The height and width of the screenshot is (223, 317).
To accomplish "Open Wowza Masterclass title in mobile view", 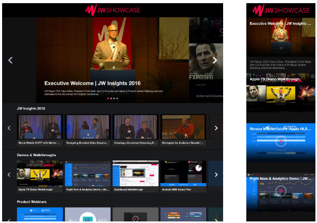I will (280, 129).
